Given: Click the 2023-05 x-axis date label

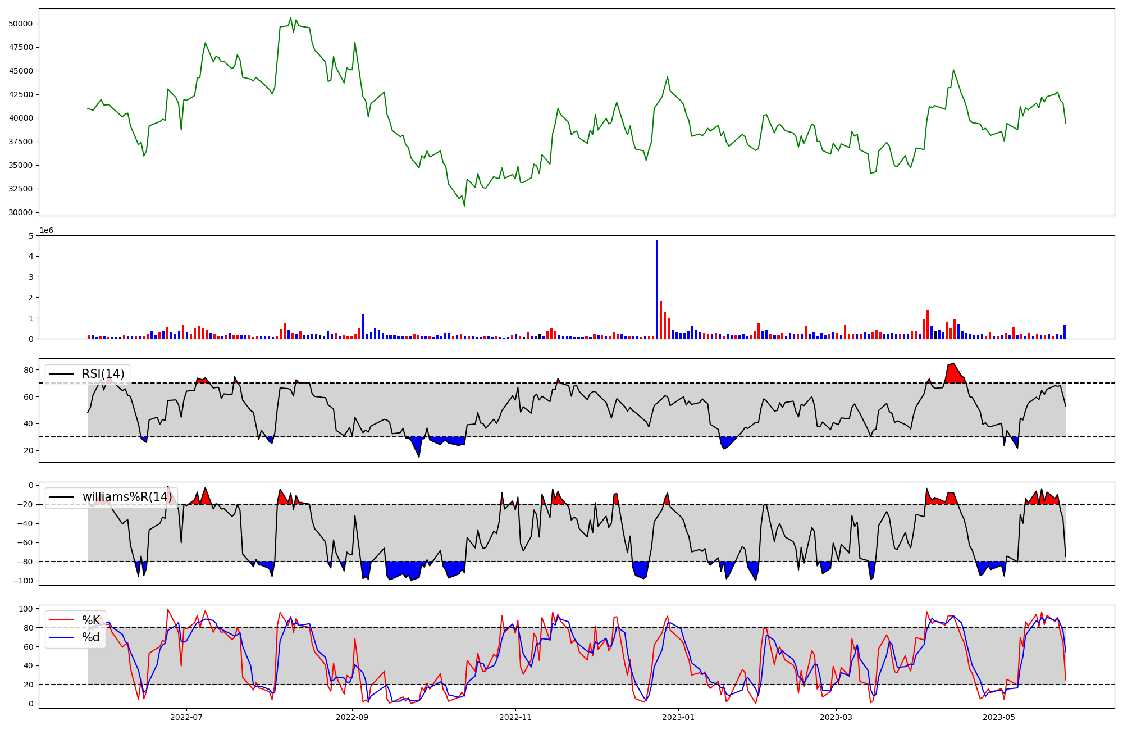Looking at the screenshot, I should [999, 717].
